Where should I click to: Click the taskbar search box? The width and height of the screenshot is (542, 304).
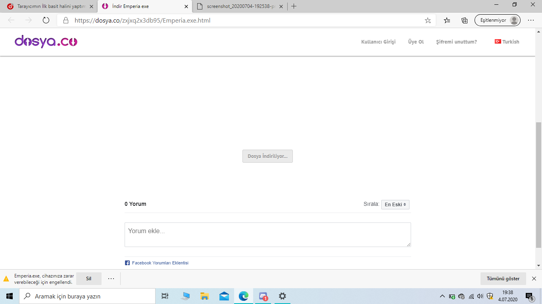pyautogui.click(x=87, y=296)
